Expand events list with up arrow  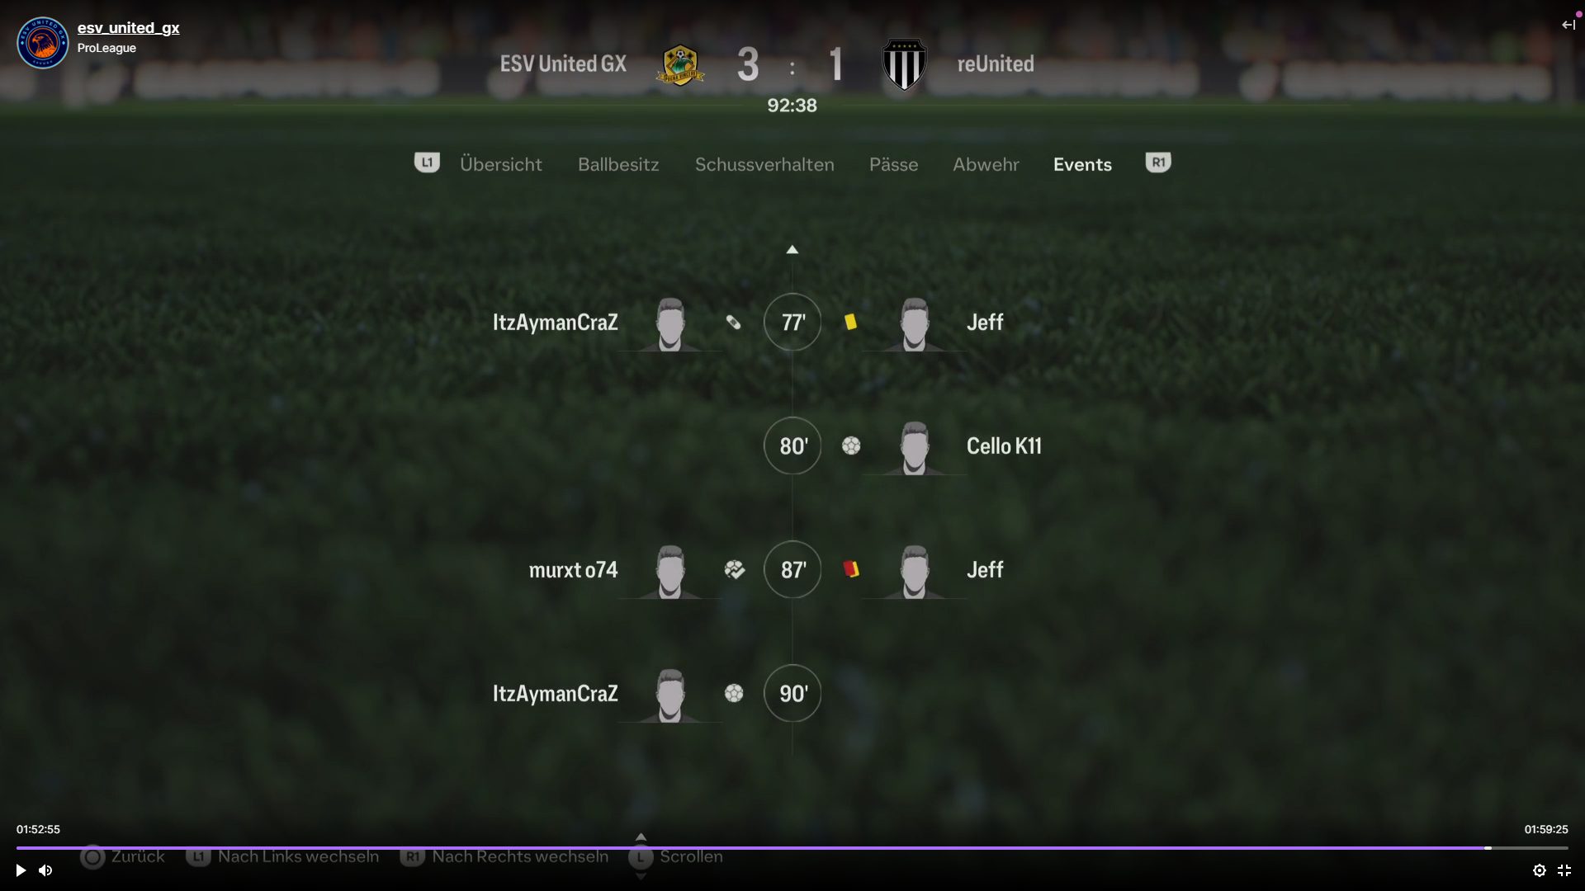tap(792, 249)
